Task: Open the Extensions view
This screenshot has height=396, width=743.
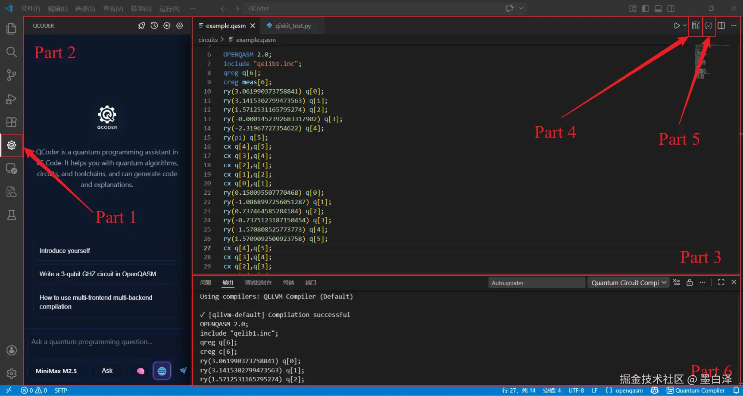Action: 12,122
